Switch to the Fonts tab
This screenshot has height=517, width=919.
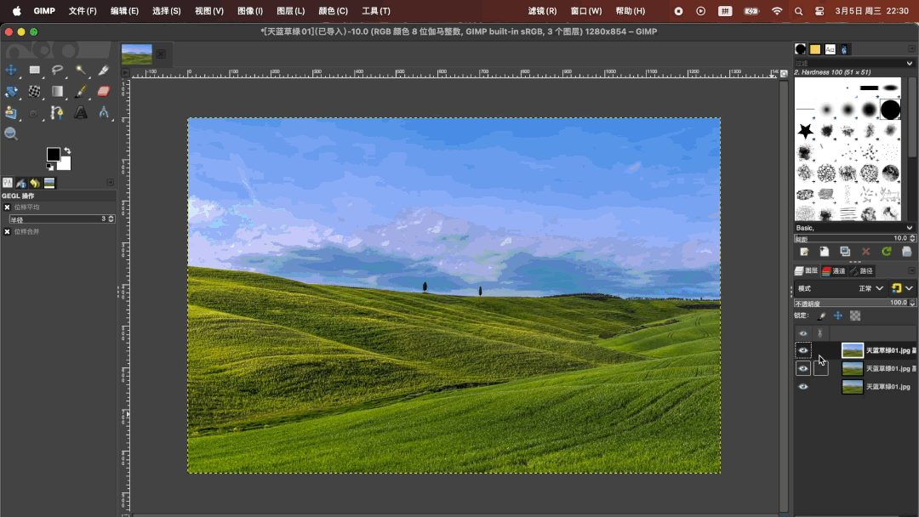[x=830, y=49]
